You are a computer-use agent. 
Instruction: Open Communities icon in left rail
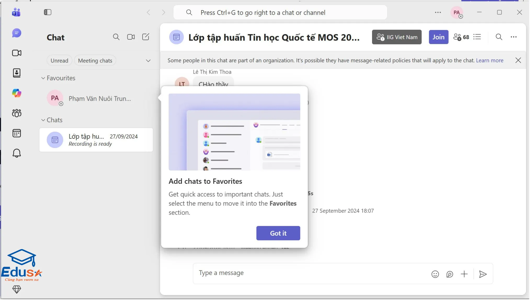[x=16, y=113]
